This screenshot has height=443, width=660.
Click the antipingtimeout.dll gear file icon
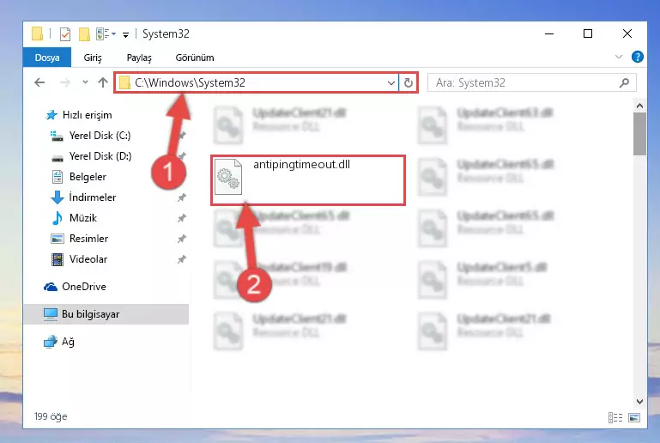228,177
